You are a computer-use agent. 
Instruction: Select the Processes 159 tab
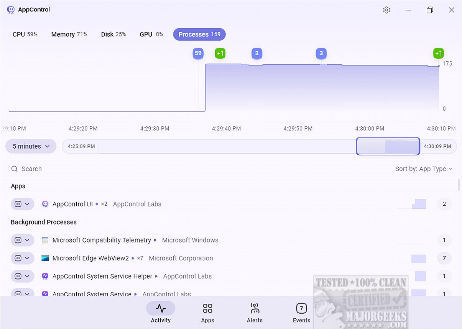coord(199,34)
